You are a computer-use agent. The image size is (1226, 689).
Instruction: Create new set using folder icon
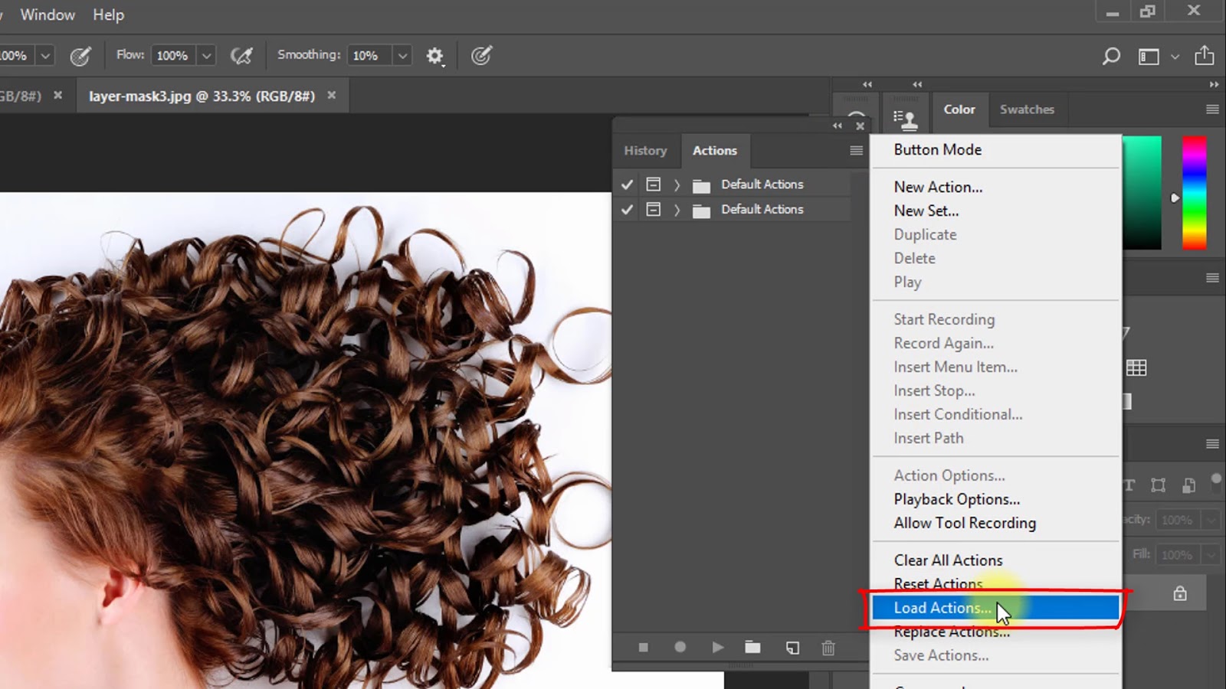tap(752, 648)
